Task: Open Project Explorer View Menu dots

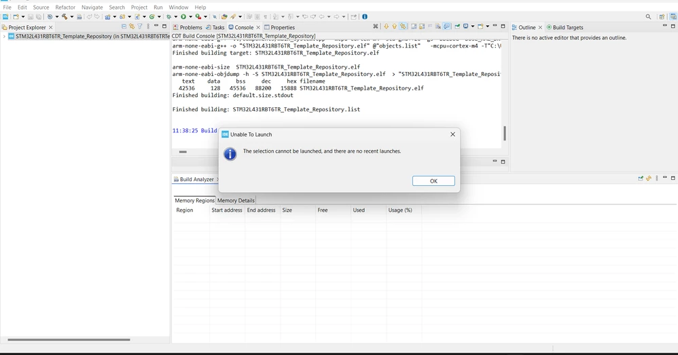Action: [148, 26]
